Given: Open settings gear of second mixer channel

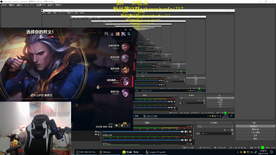Looking at the screenshot, I should pyautogui.click(x=190, y=140).
